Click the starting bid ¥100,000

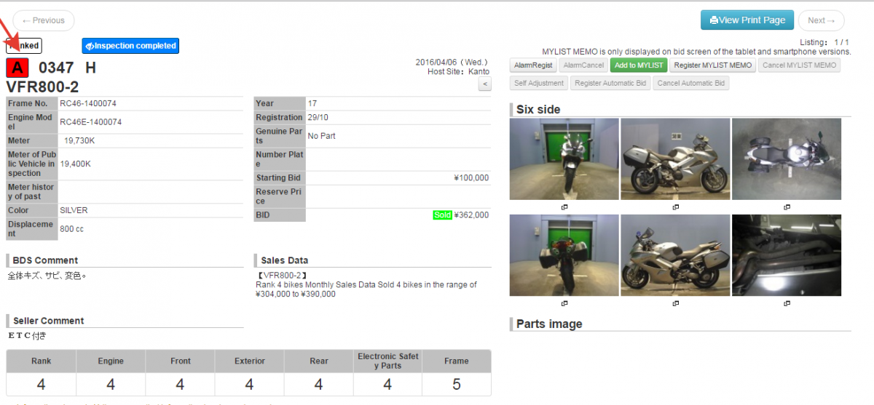[x=471, y=178]
